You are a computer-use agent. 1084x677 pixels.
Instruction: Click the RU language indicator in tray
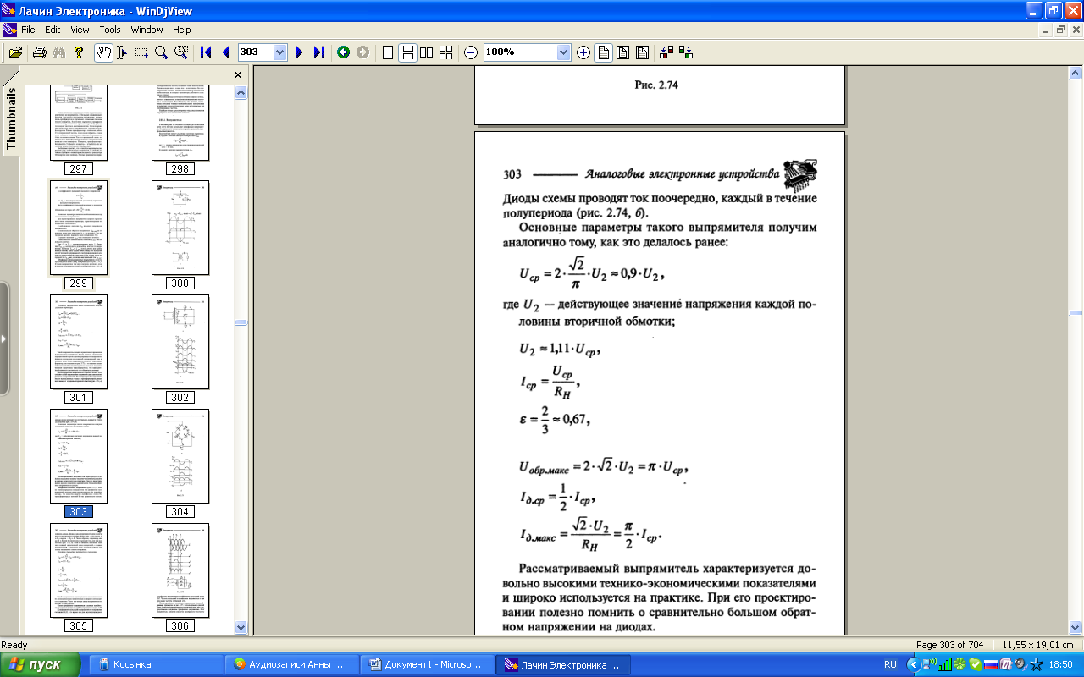click(890, 664)
